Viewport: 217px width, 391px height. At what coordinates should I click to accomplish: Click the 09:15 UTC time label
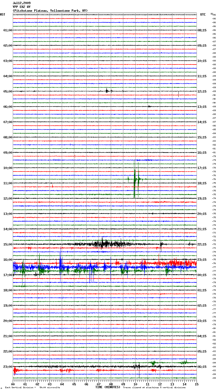[x=202, y=46]
